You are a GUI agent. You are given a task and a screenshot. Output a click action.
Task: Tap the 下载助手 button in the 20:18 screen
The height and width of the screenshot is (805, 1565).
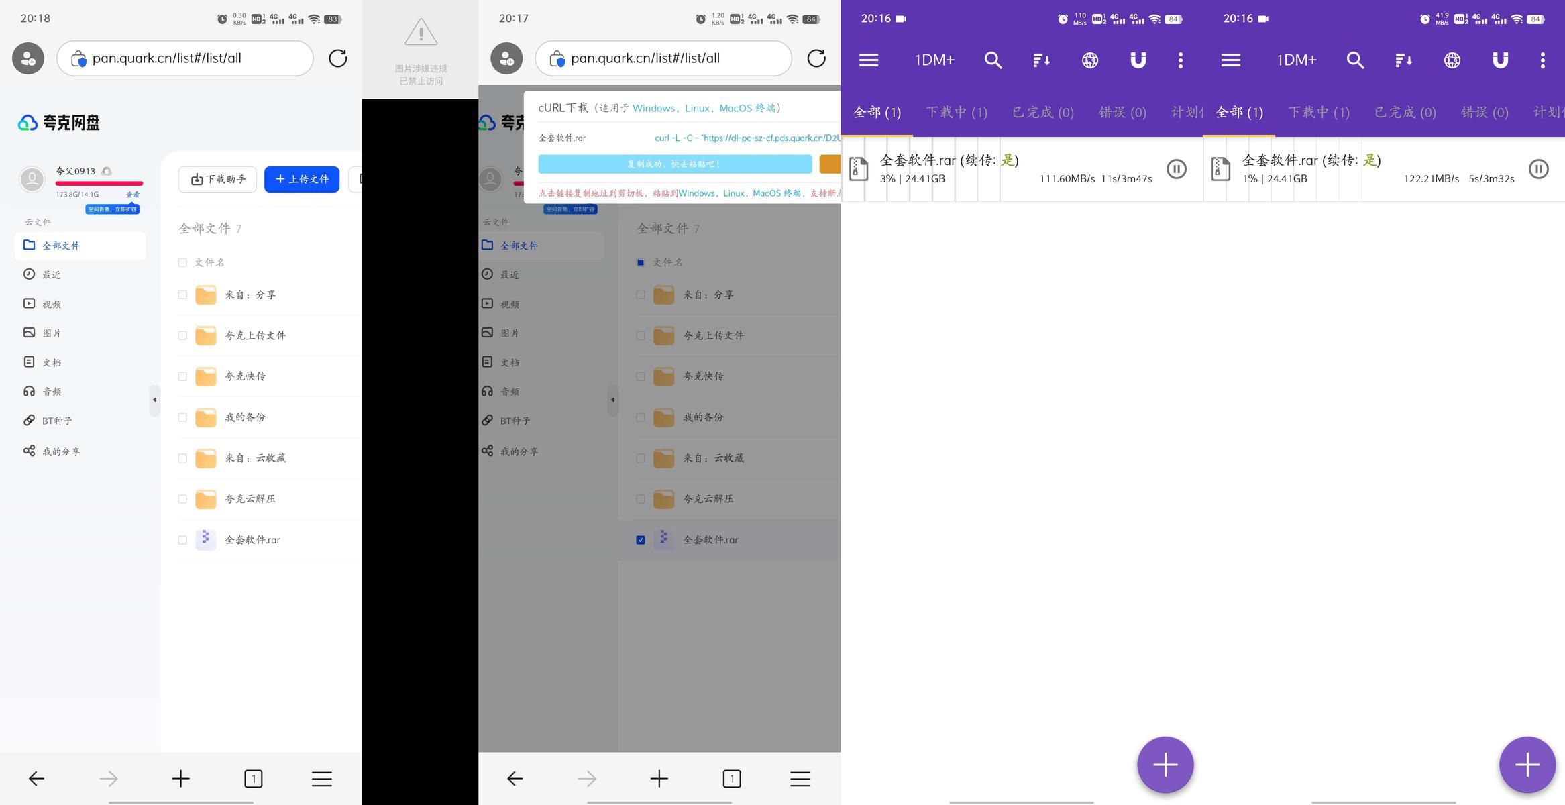click(217, 179)
